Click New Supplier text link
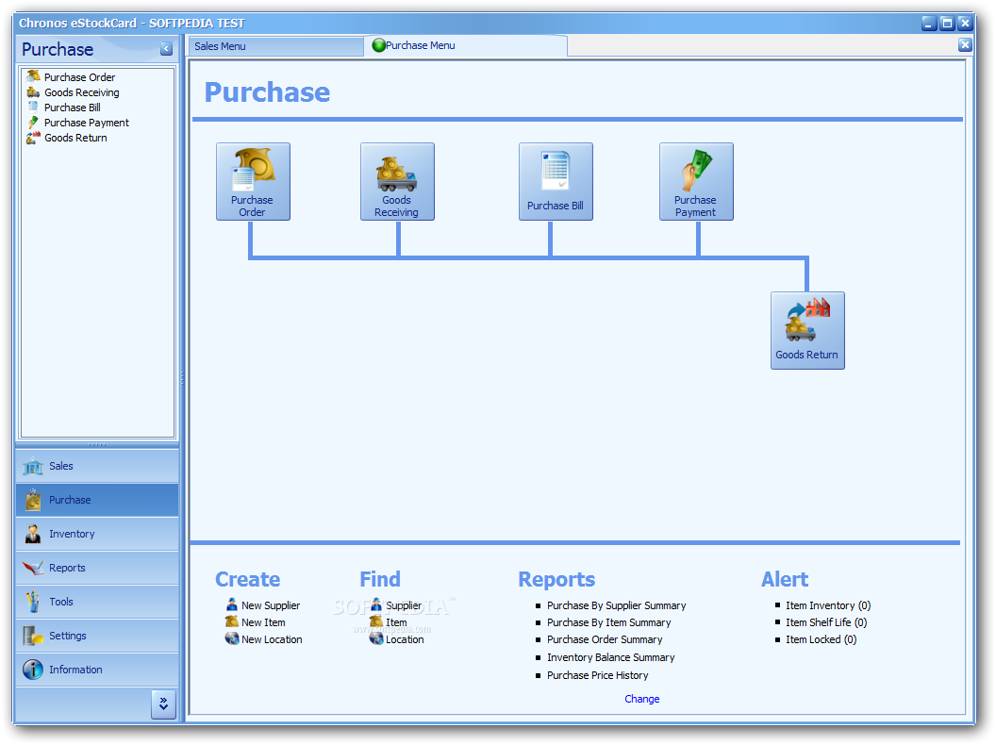The width and height of the screenshot is (996, 745). 271,606
